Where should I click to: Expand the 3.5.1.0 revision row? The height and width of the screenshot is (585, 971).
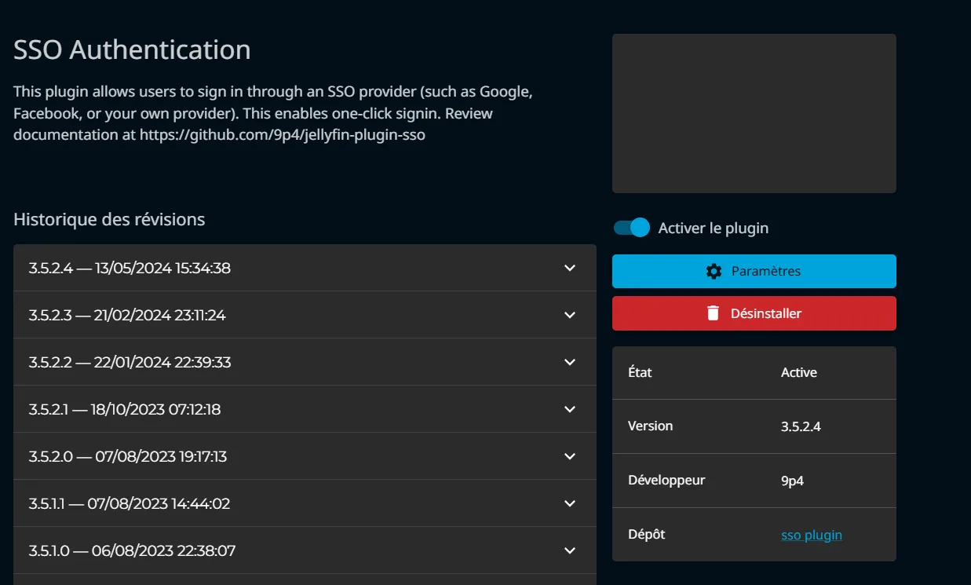tap(569, 550)
